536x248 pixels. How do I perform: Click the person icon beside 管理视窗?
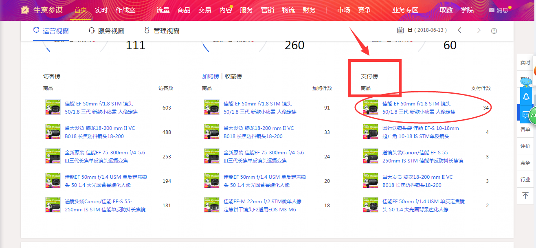[147, 31]
